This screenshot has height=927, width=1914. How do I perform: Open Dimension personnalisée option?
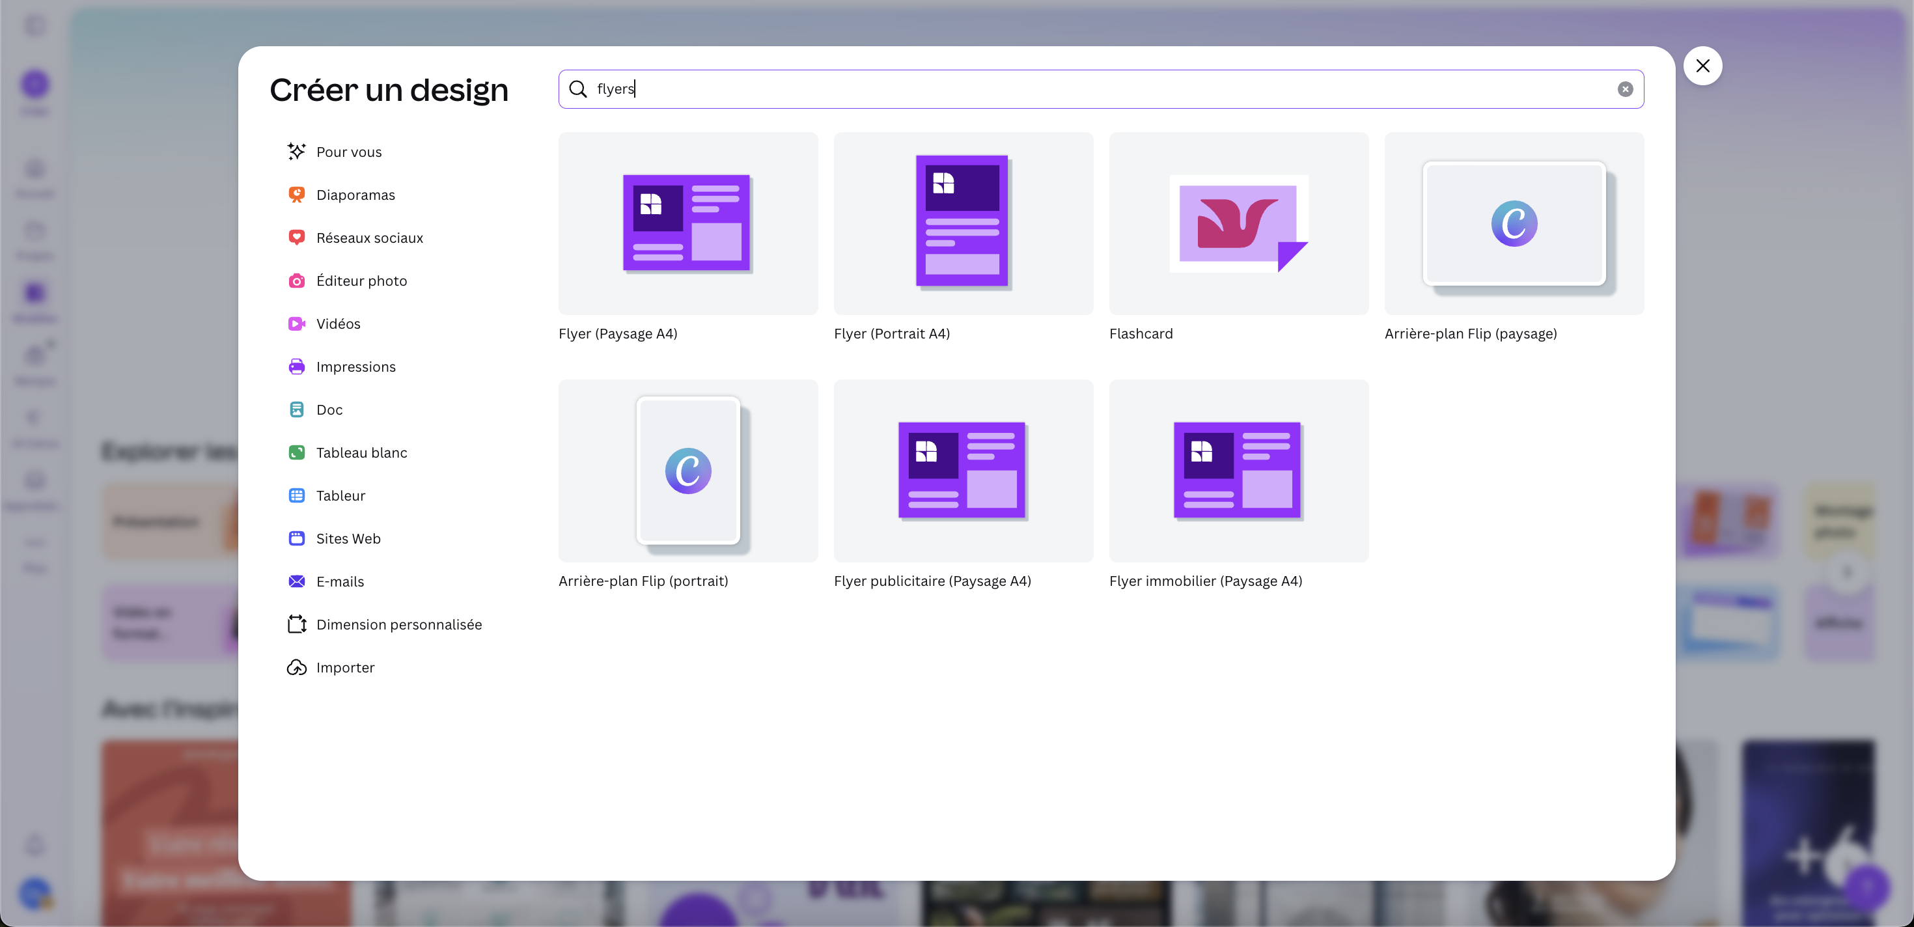tap(398, 625)
